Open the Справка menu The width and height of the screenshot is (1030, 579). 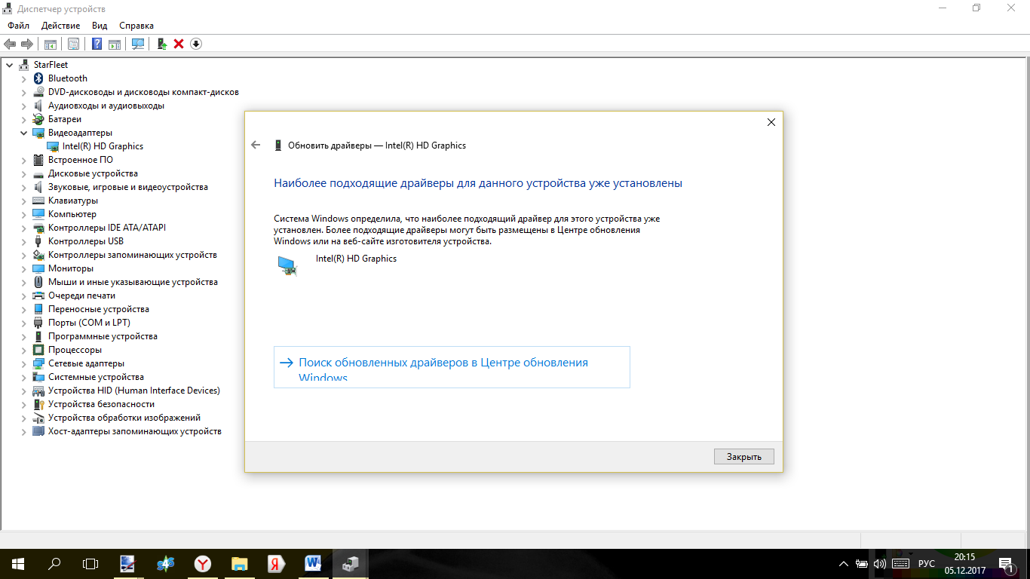pos(136,26)
